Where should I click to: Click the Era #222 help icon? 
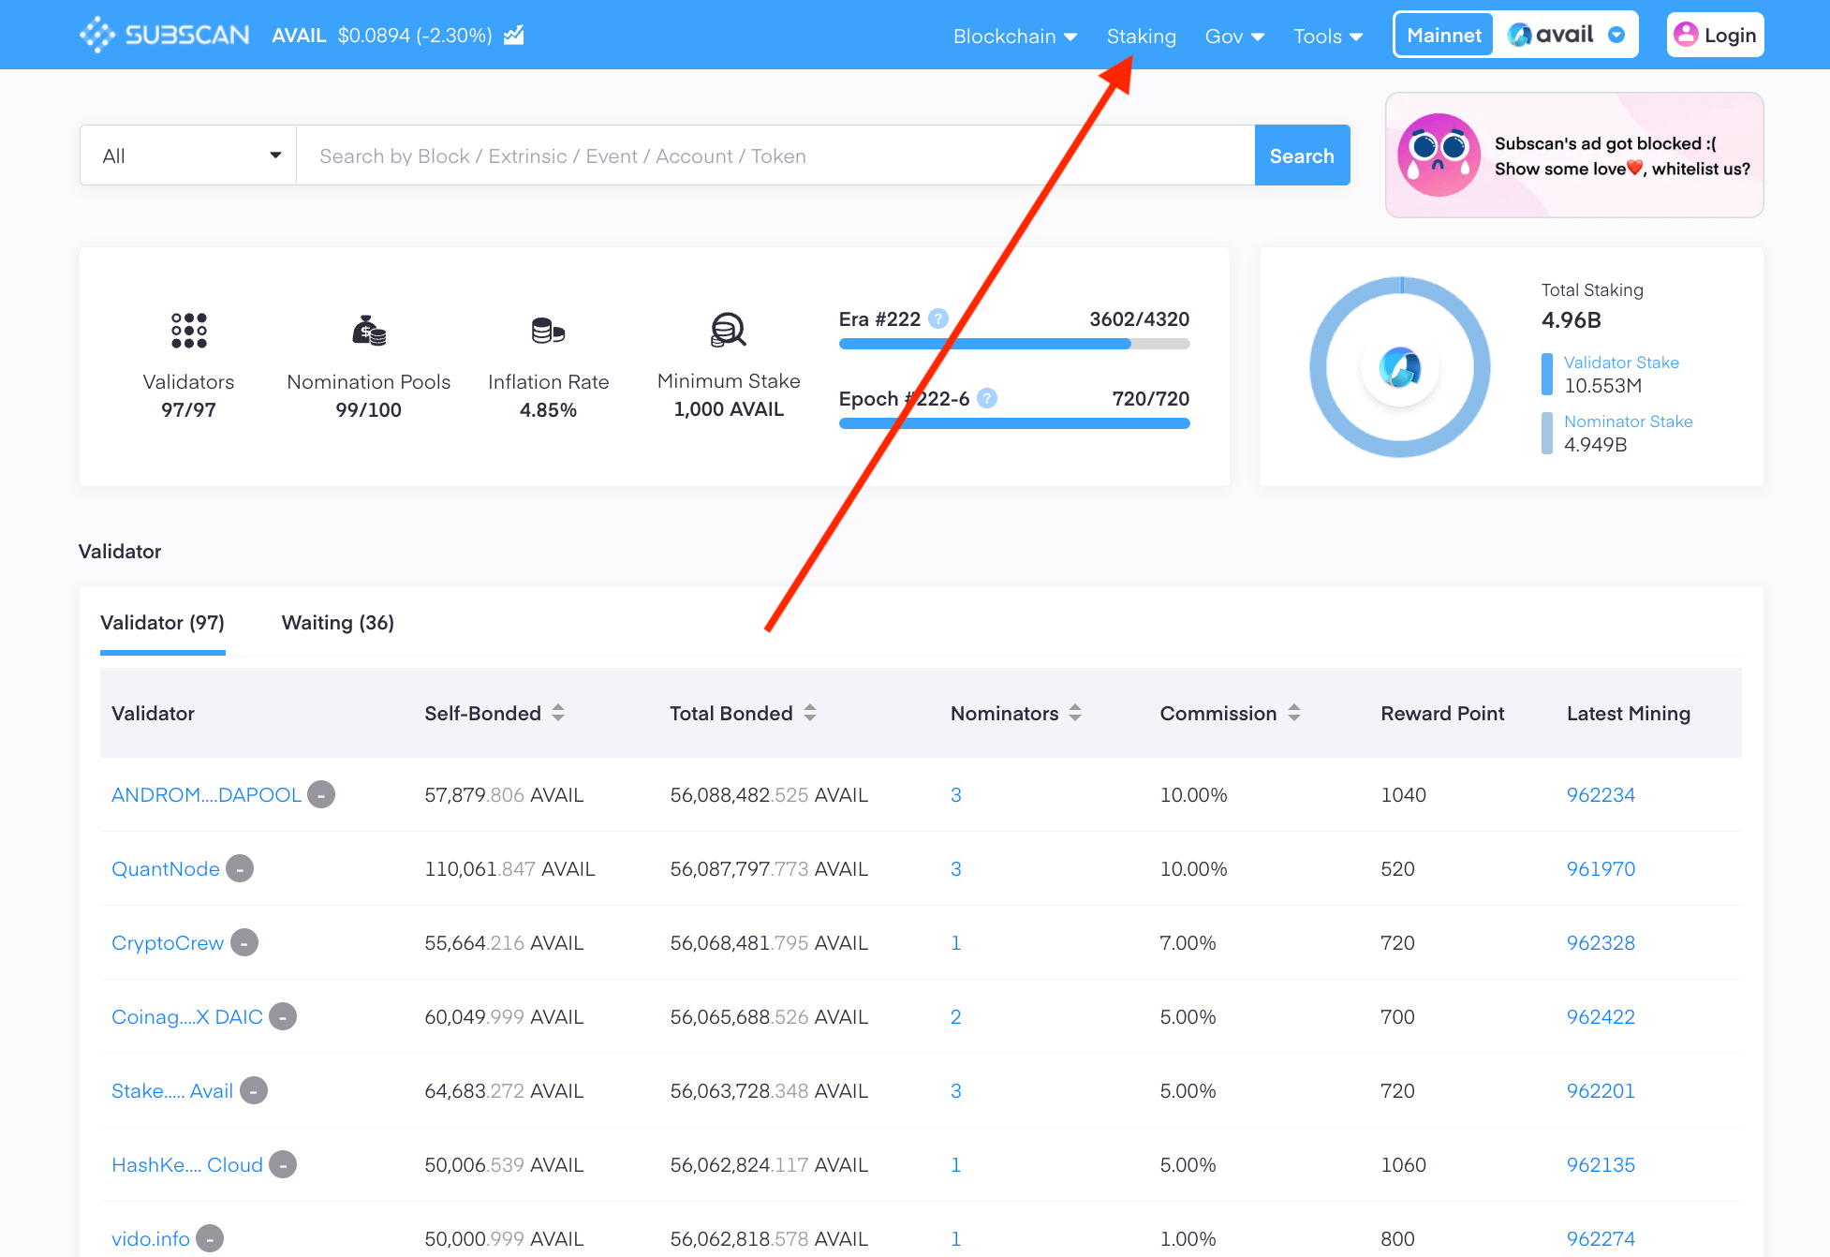[x=938, y=319]
